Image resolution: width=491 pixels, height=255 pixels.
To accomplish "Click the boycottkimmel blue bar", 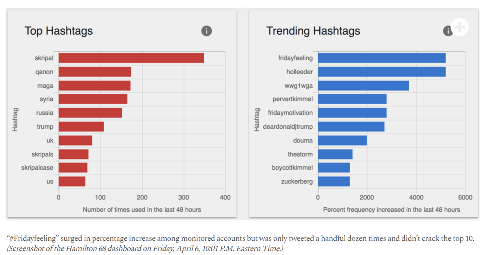I will point(334,168).
